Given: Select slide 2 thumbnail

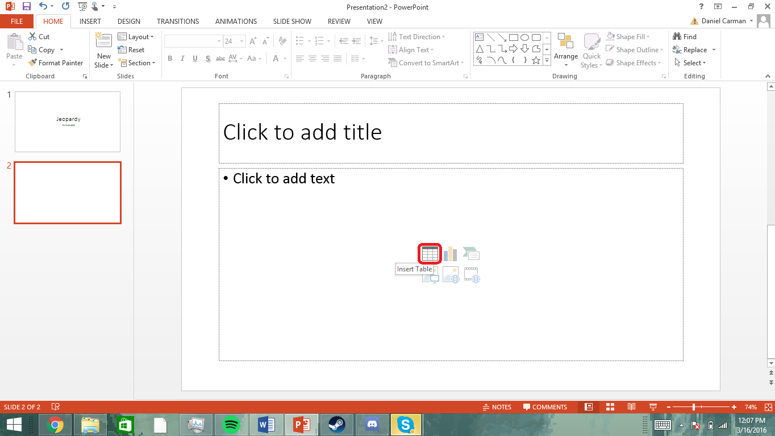Looking at the screenshot, I should click(68, 192).
